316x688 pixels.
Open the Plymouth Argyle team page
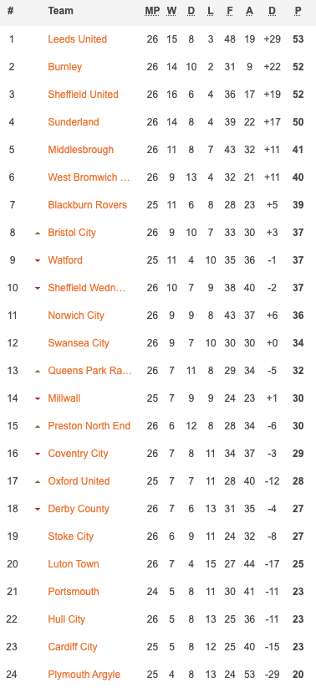pyautogui.click(x=84, y=675)
